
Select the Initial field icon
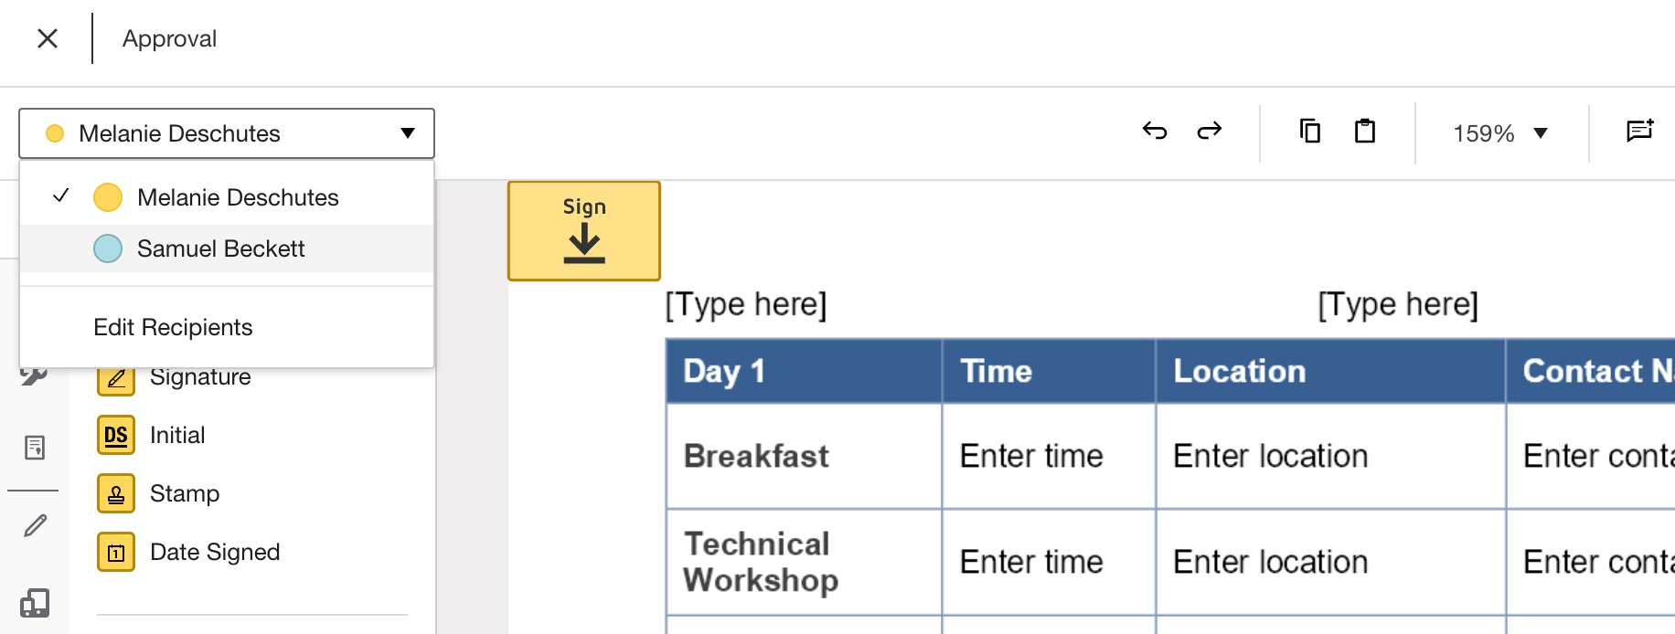point(116,435)
